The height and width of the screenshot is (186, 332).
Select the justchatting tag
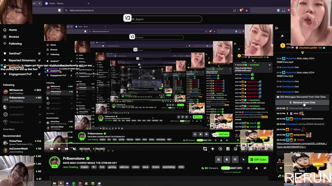pos(169,167)
